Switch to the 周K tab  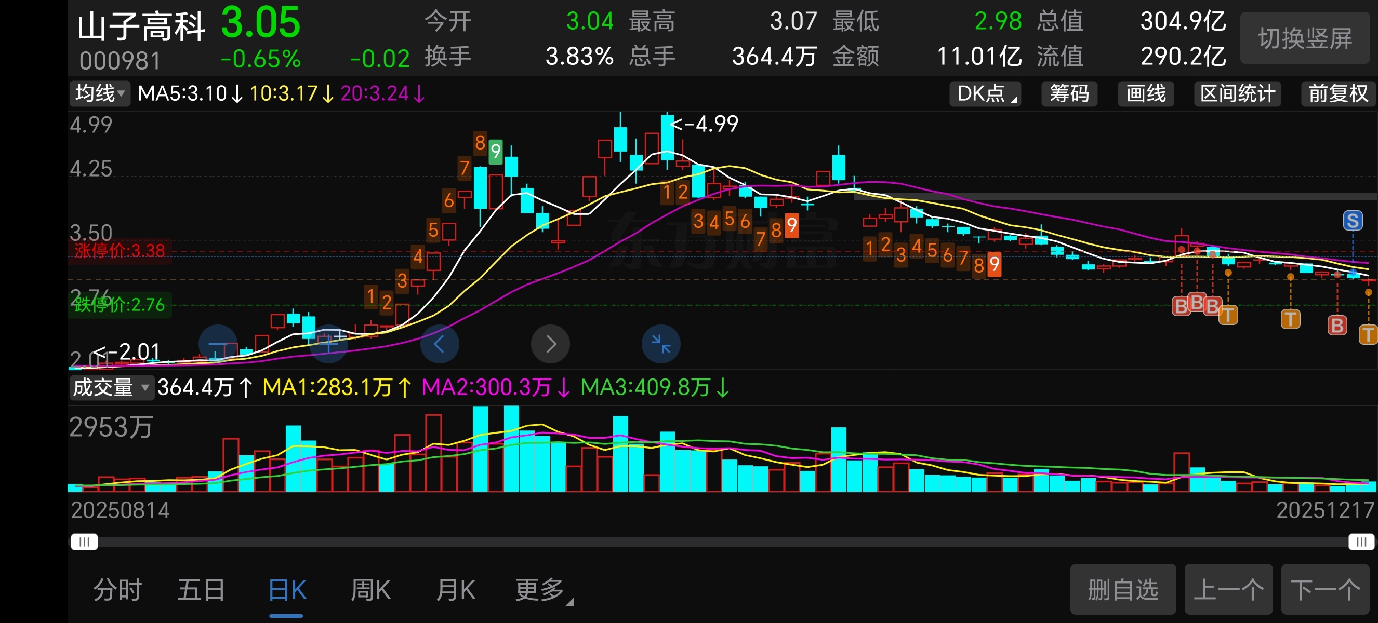(x=370, y=590)
